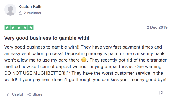Image resolution: width=172 pixels, height=102 pixels.
Task: Open Keaton Kelln's avatar picture
Action: 10,10
